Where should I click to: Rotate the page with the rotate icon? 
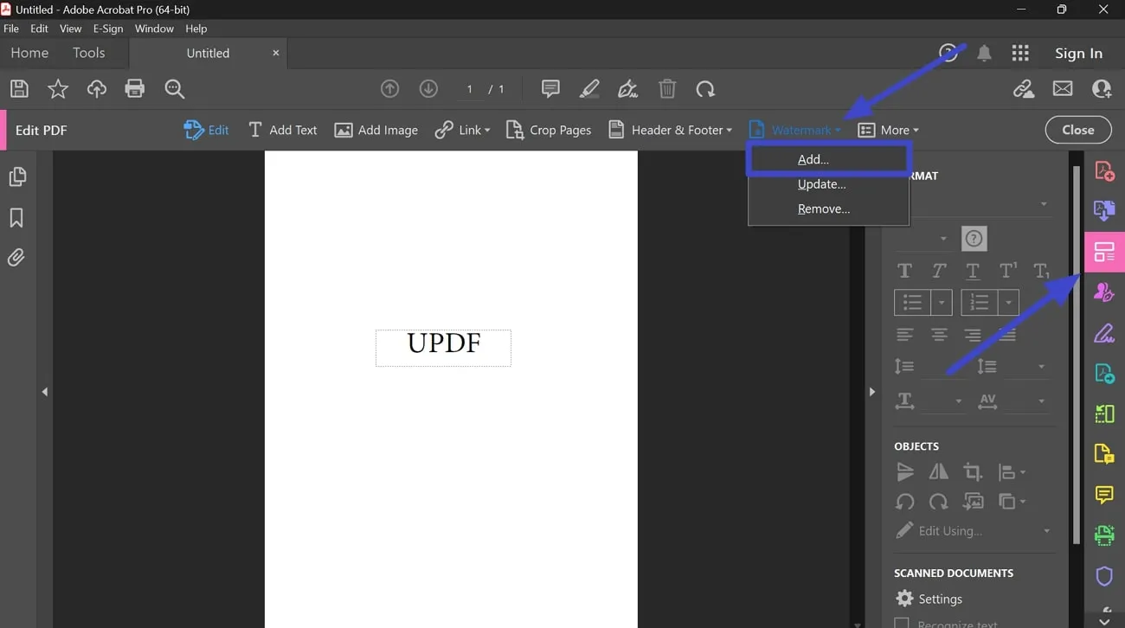[x=705, y=88]
